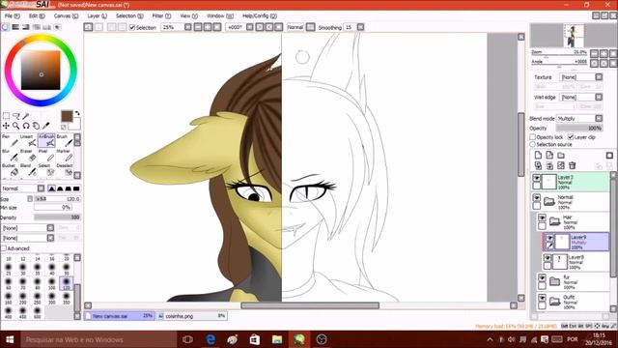Swap foreground and background colors
The image size is (618, 348).
(77, 113)
